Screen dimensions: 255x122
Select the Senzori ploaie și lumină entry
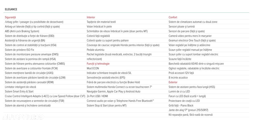182,26
